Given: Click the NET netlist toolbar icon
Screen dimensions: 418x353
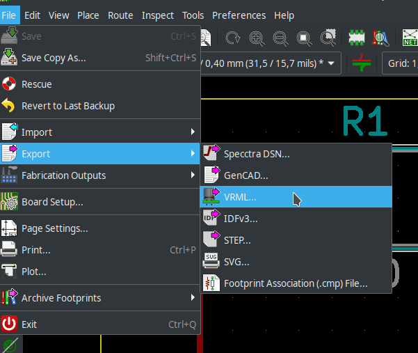Looking at the screenshot, I should point(410,38).
